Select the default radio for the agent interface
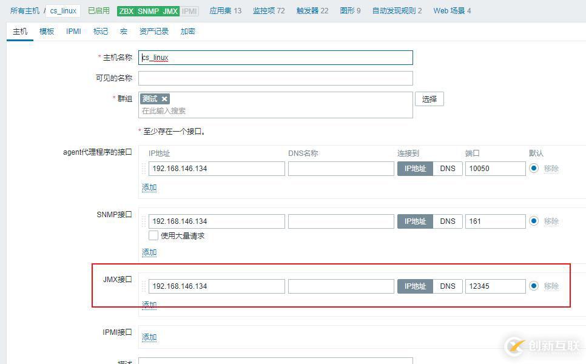Image resolution: width=586 pixels, height=364 pixels. [533, 169]
